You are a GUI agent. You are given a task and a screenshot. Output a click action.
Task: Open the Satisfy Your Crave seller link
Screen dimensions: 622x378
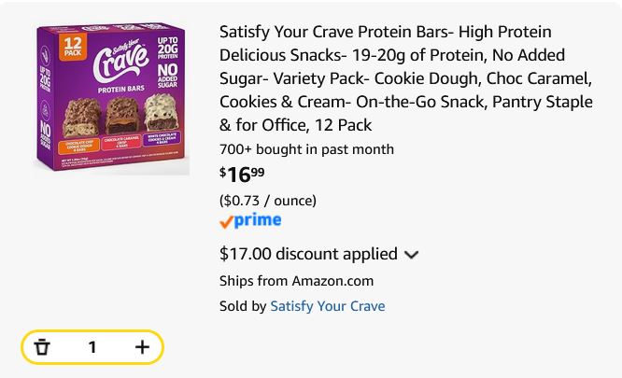328,306
